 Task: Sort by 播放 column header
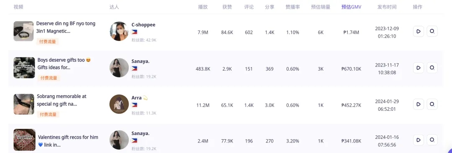[x=203, y=7]
